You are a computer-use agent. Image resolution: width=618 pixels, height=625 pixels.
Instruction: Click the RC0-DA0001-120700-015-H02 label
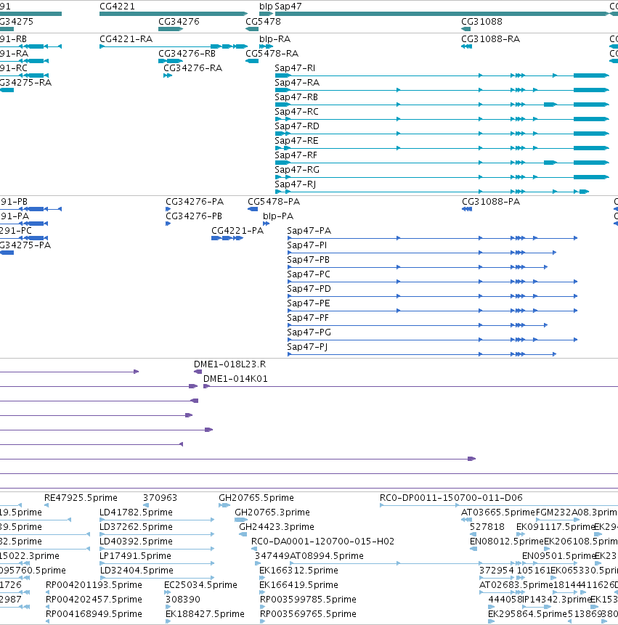(x=322, y=542)
